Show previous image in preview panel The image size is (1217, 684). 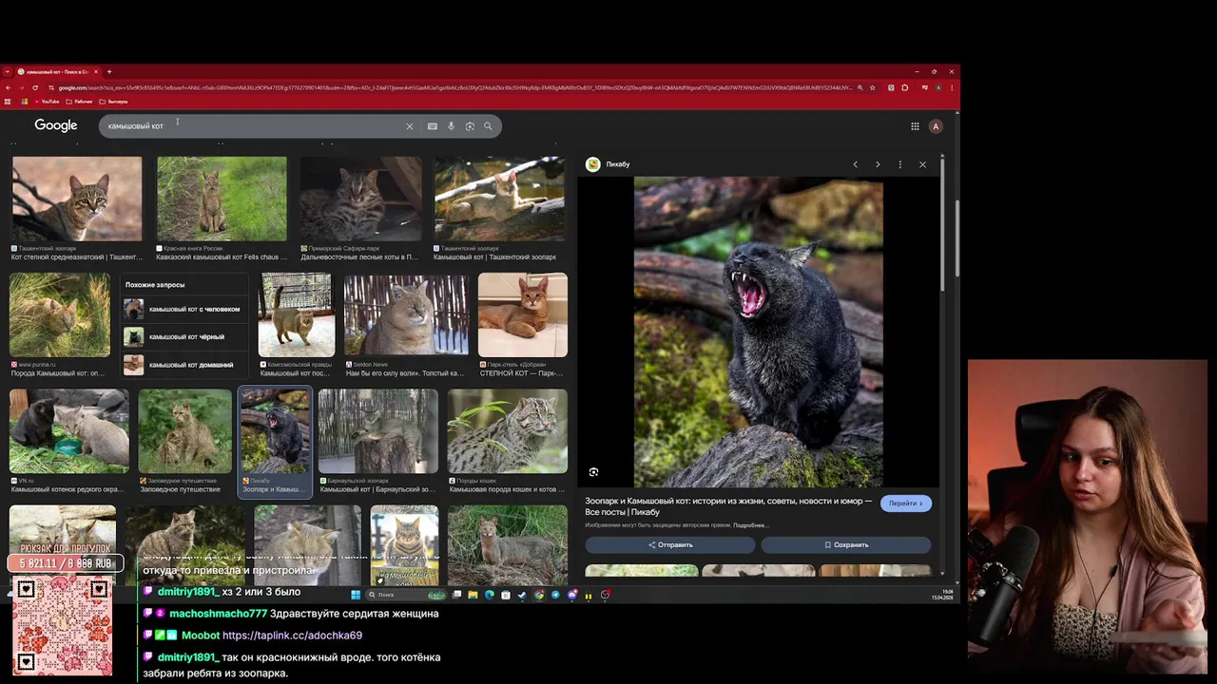tap(855, 164)
